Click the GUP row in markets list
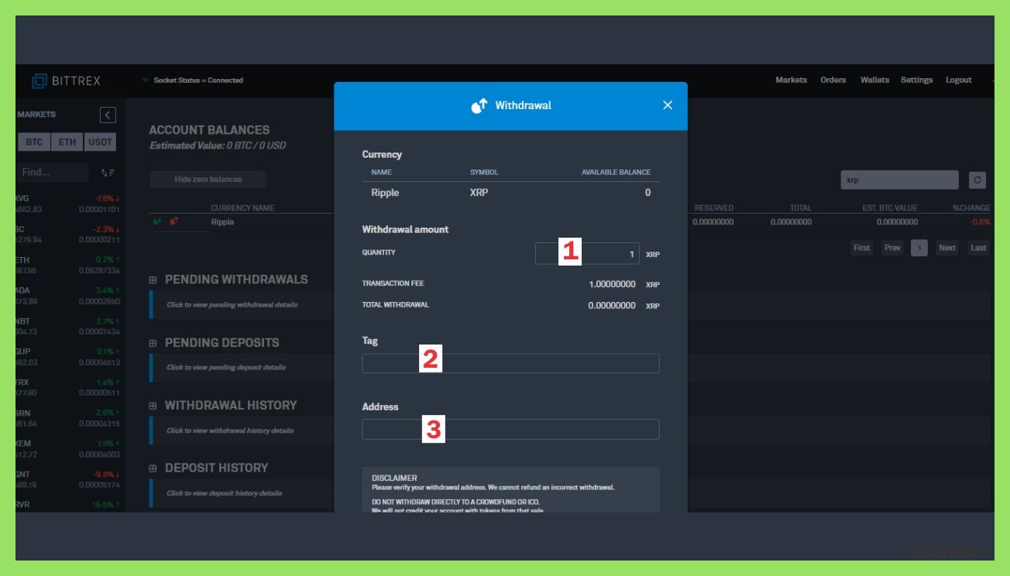Screen dimensions: 1010x576 (x=68, y=357)
